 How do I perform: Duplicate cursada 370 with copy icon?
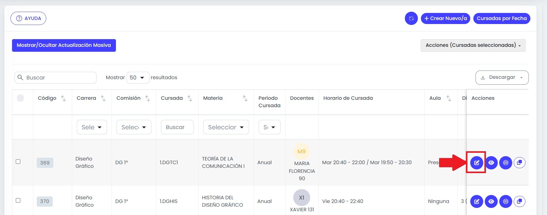[520, 201]
